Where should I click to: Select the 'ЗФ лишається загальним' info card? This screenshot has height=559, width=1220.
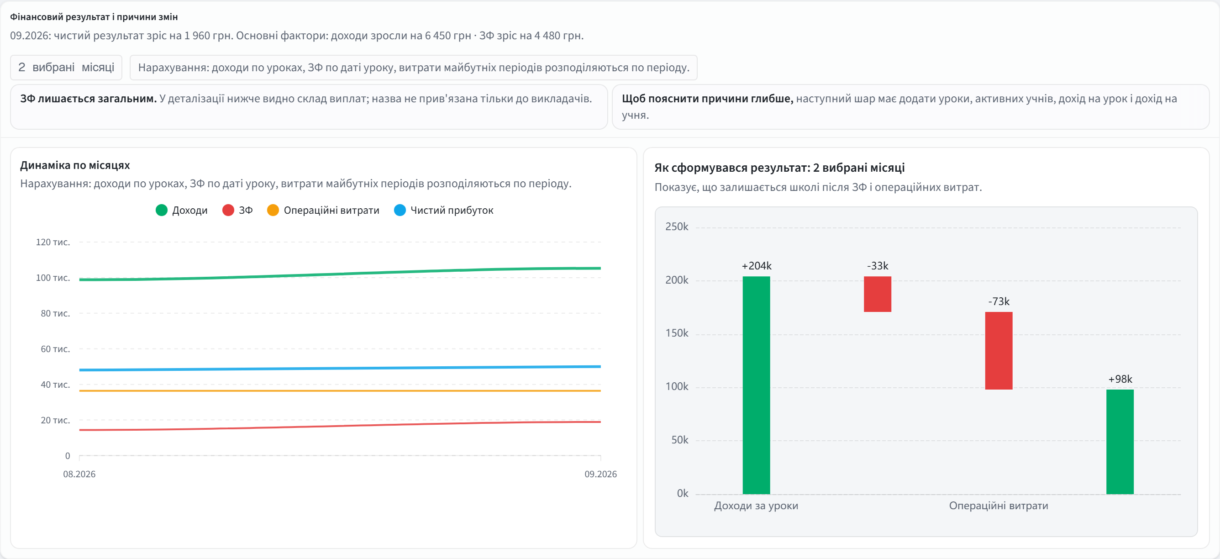tap(309, 106)
